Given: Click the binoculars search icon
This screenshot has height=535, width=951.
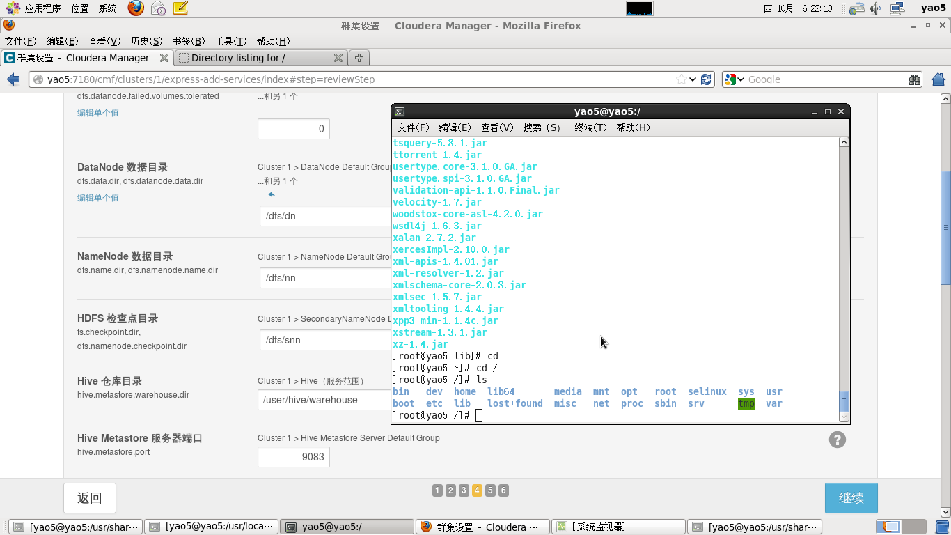Looking at the screenshot, I should pos(915,79).
